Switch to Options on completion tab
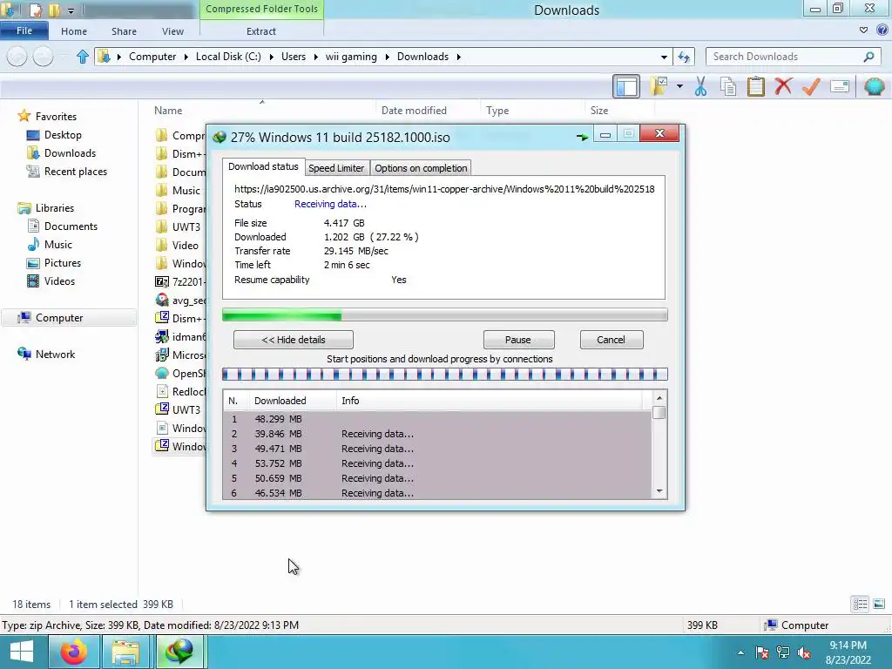 point(421,168)
